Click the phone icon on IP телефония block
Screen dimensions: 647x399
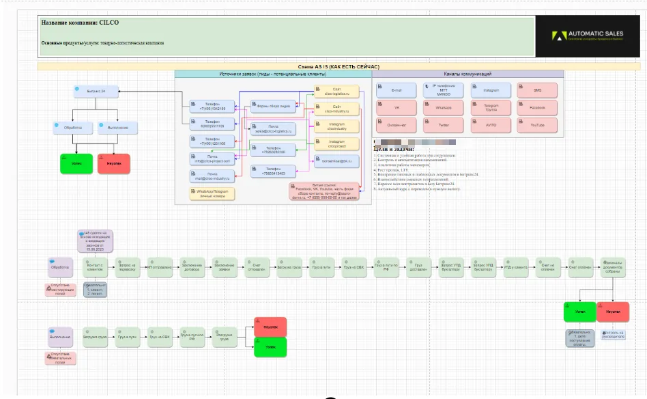427,86
